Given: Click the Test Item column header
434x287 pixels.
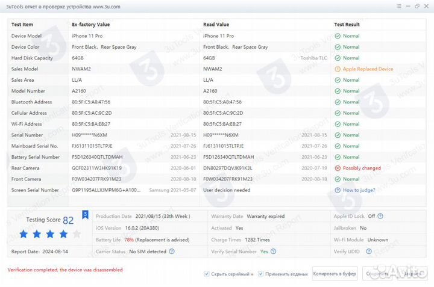Looking at the screenshot, I should pos(22,25).
